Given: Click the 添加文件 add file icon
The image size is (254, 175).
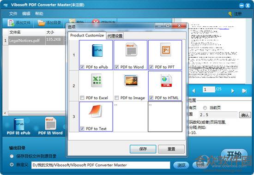Looking at the screenshot, I should (x=11, y=23).
